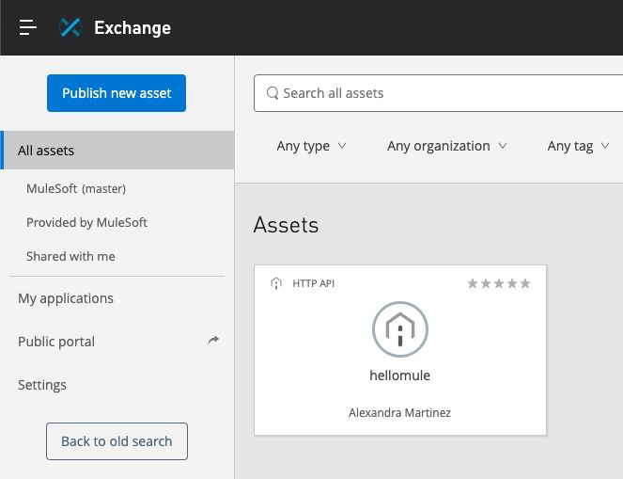Click the fifth rating star on hellomule
This screenshot has width=623, height=479.
525,283
